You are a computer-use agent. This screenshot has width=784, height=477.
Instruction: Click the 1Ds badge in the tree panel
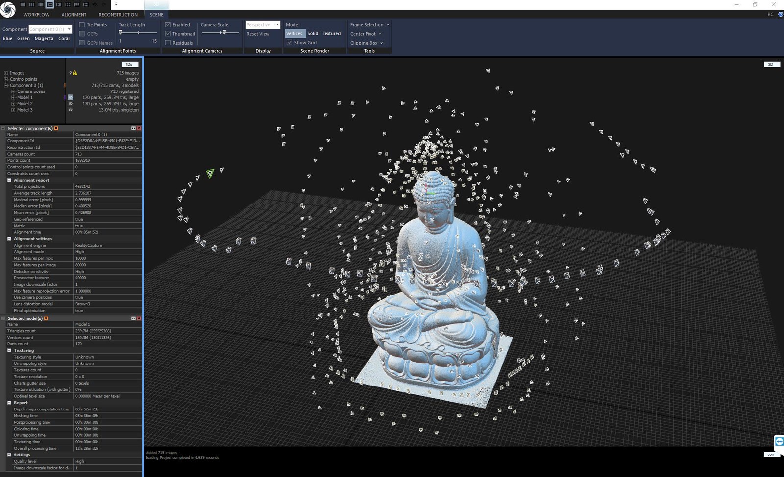point(129,64)
